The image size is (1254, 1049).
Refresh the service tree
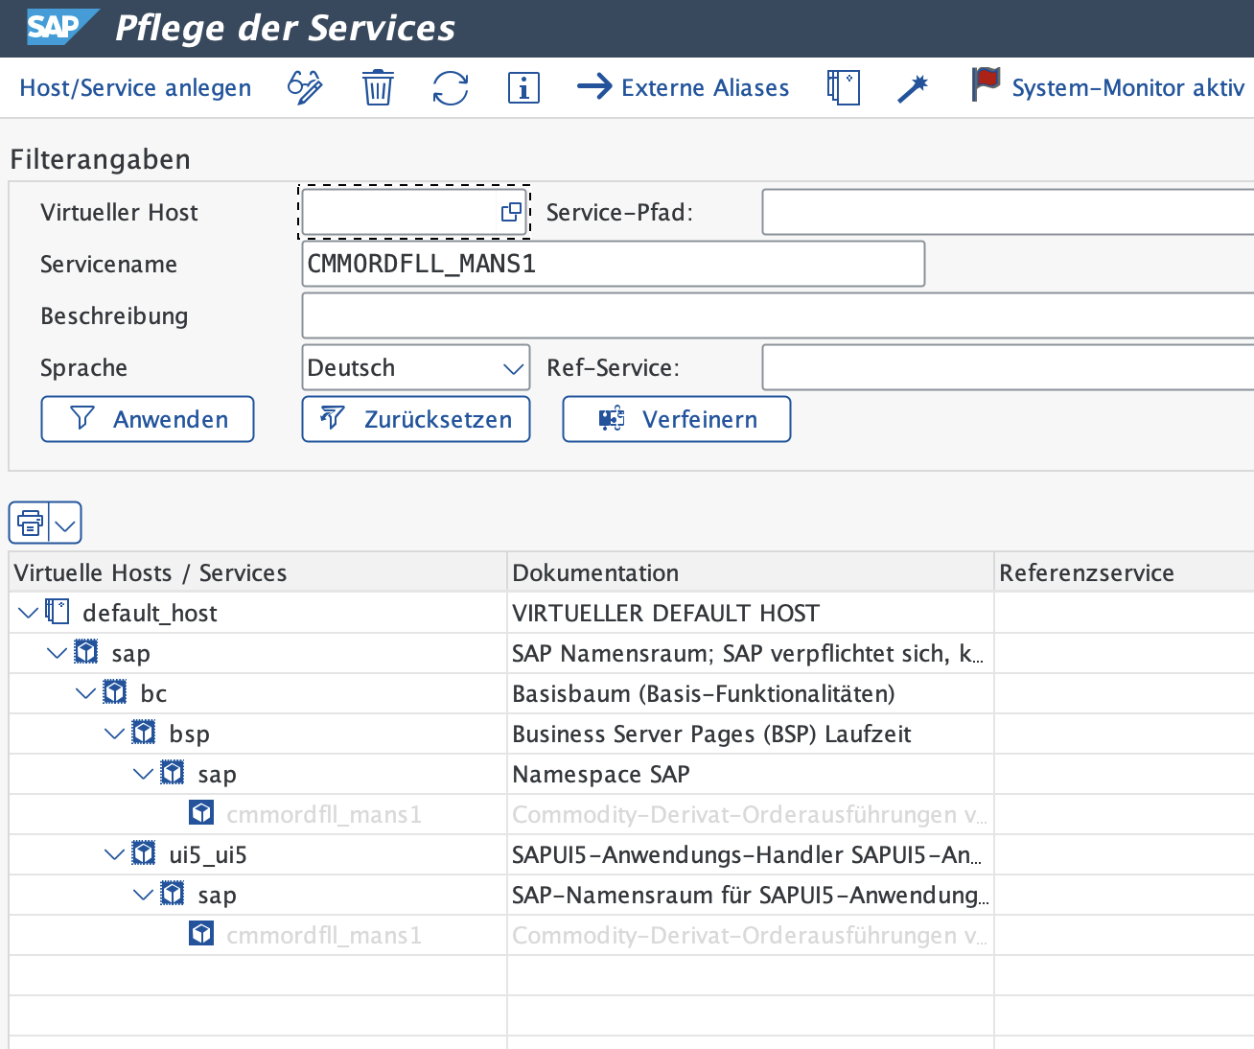[451, 88]
